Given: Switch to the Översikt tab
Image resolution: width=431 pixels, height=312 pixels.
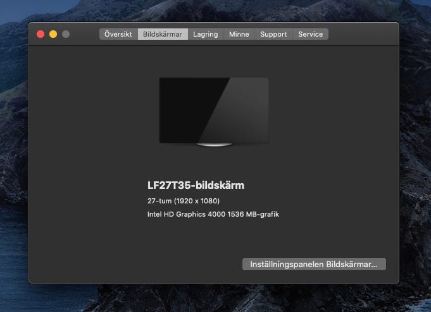Looking at the screenshot, I should tap(118, 34).
